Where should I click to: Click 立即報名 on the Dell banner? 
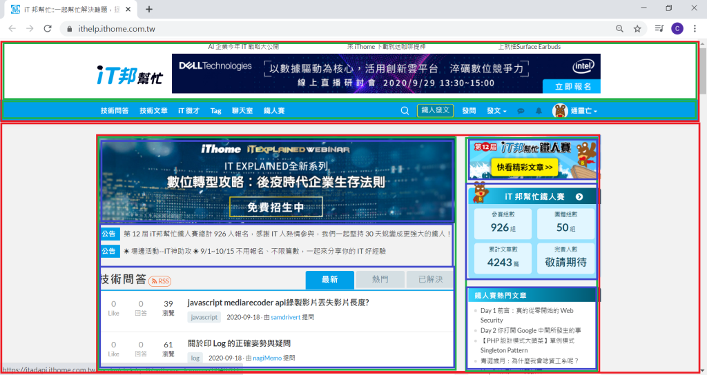(572, 86)
